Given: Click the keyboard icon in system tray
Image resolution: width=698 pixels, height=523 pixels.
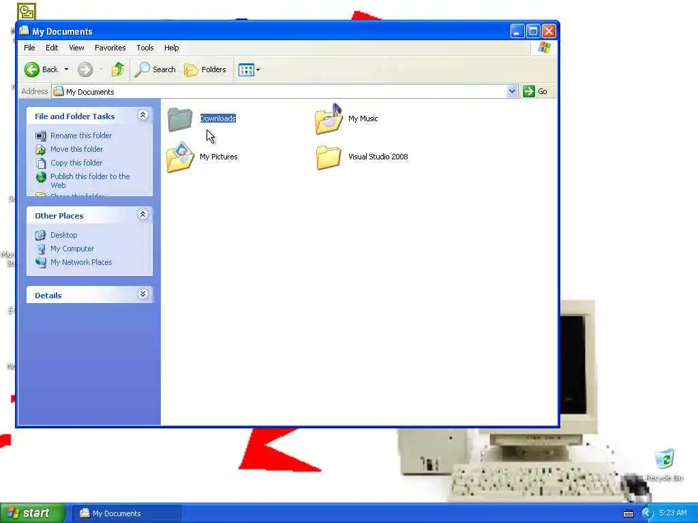Looking at the screenshot, I should [x=628, y=513].
